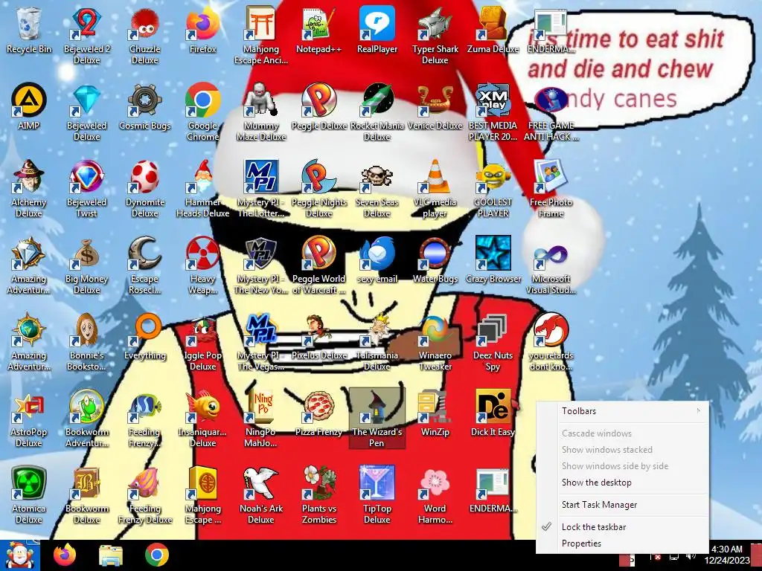Screen dimensions: 762x571
Task: Select the Deez Nuts Spy shortcut
Action: click(x=493, y=342)
